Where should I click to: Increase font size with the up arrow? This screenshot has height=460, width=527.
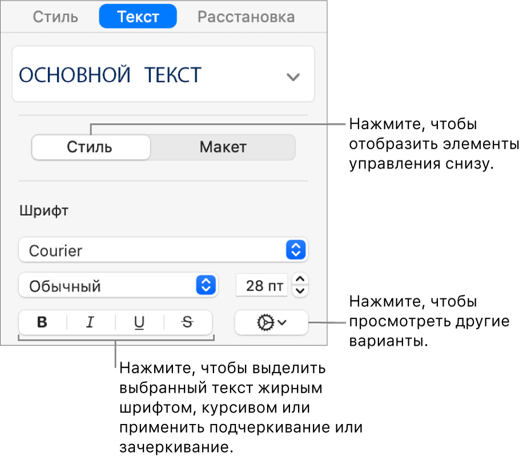pyautogui.click(x=301, y=279)
